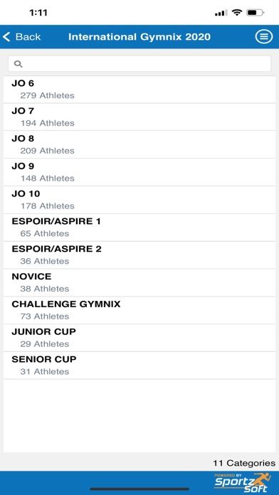This screenshot has height=495, width=279.
Task: Focus the category search field
Action: point(139,64)
